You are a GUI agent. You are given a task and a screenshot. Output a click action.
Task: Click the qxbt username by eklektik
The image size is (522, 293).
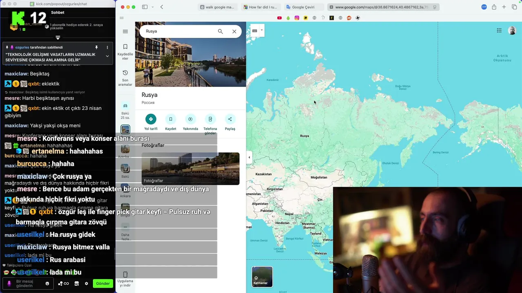click(33, 84)
